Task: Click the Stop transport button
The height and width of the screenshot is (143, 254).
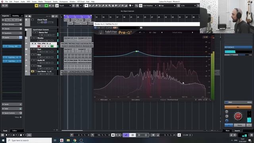Action: (x=133, y=135)
